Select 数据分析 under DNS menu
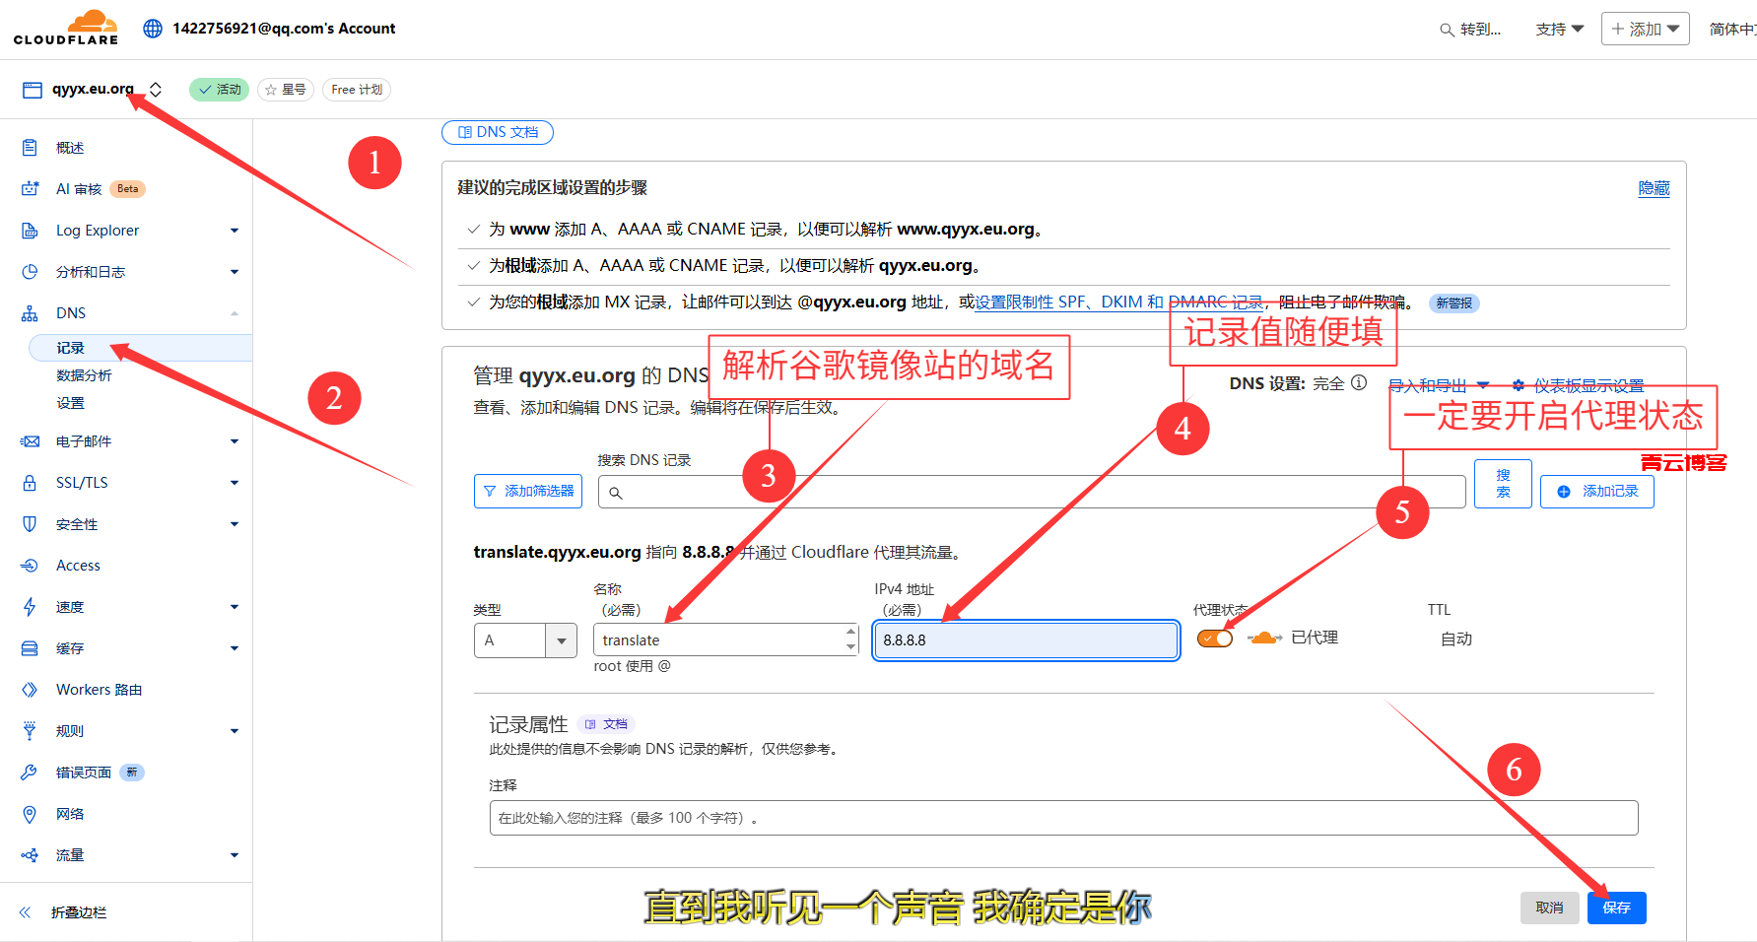The width and height of the screenshot is (1757, 942). pos(84,375)
